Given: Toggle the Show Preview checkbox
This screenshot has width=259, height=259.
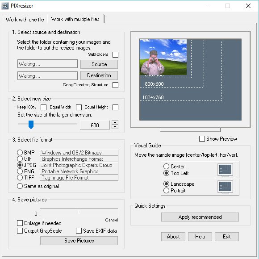Looking at the screenshot, I should [202, 139].
